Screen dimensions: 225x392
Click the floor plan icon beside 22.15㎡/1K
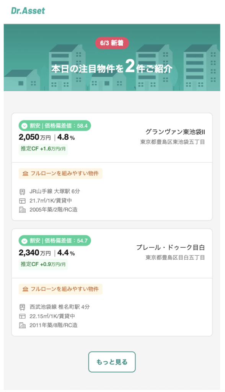pyautogui.click(x=22, y=316)
